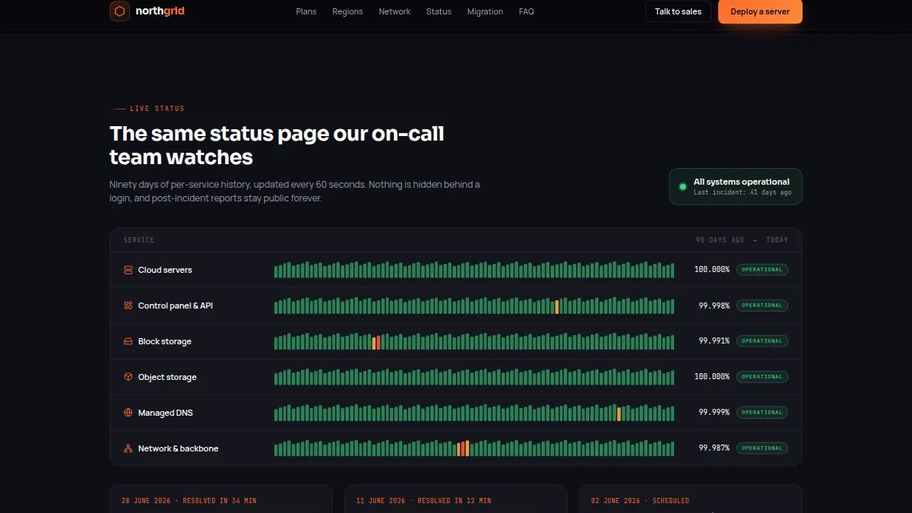Click the Network & backbone service name
This screenshot has height=513, width=912.
click(x=178, y=448)
